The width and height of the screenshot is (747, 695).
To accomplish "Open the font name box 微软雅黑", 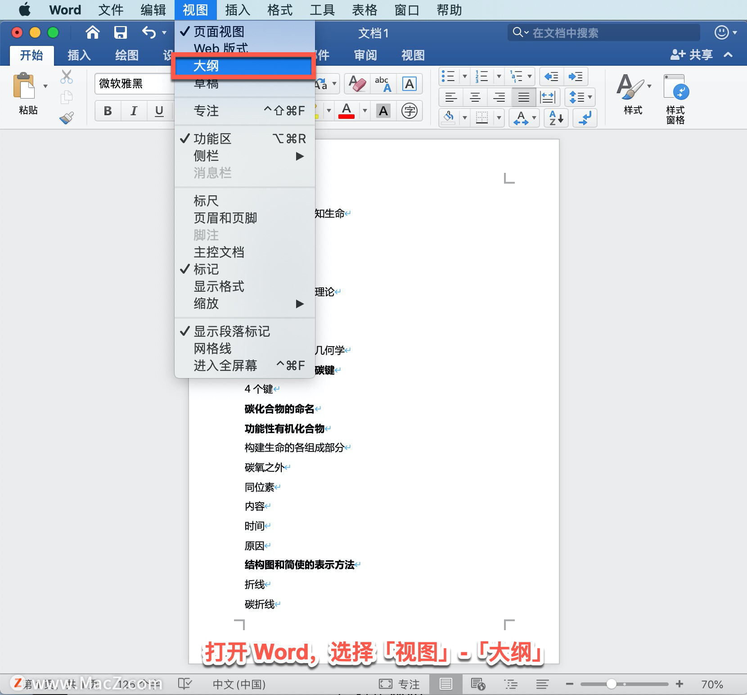I will (135, 84).
